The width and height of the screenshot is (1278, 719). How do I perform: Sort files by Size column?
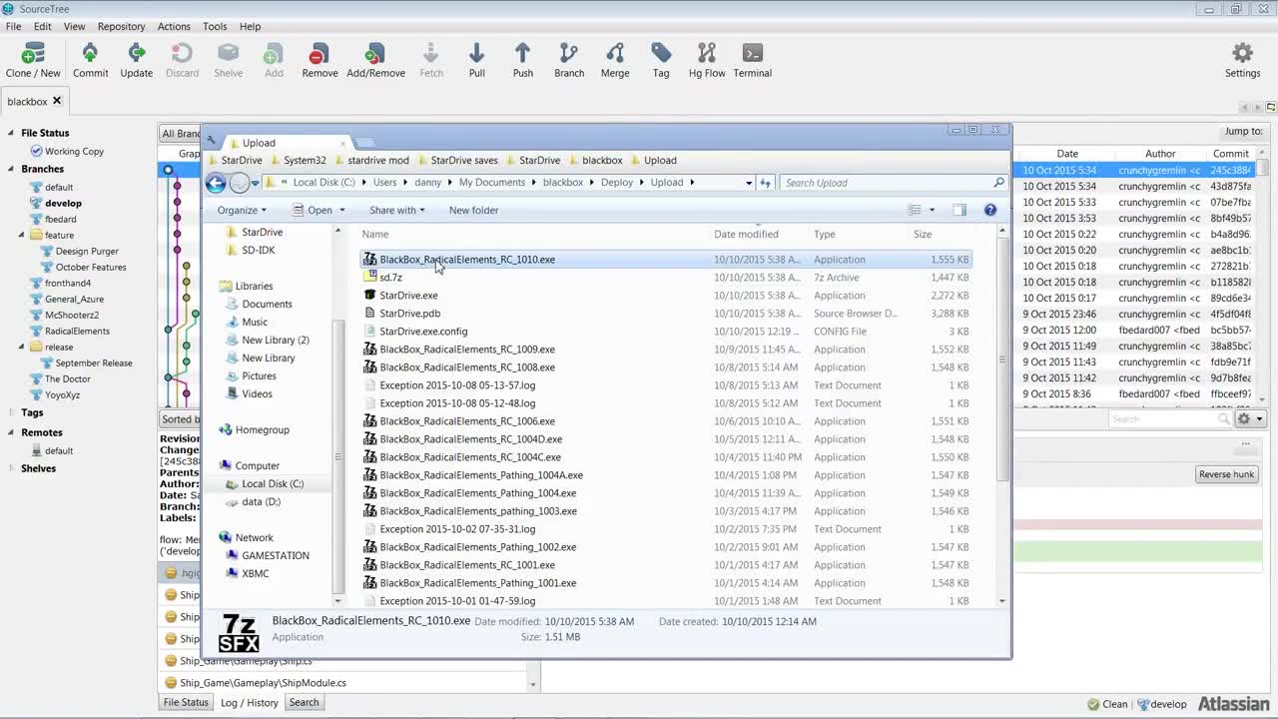pyautogui.click(x=923, y=234)
